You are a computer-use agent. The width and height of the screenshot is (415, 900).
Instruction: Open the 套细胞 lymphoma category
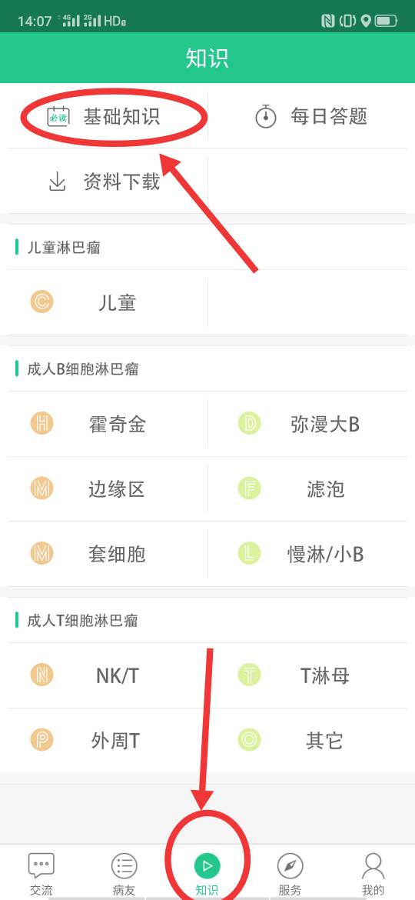pos(108,554)
